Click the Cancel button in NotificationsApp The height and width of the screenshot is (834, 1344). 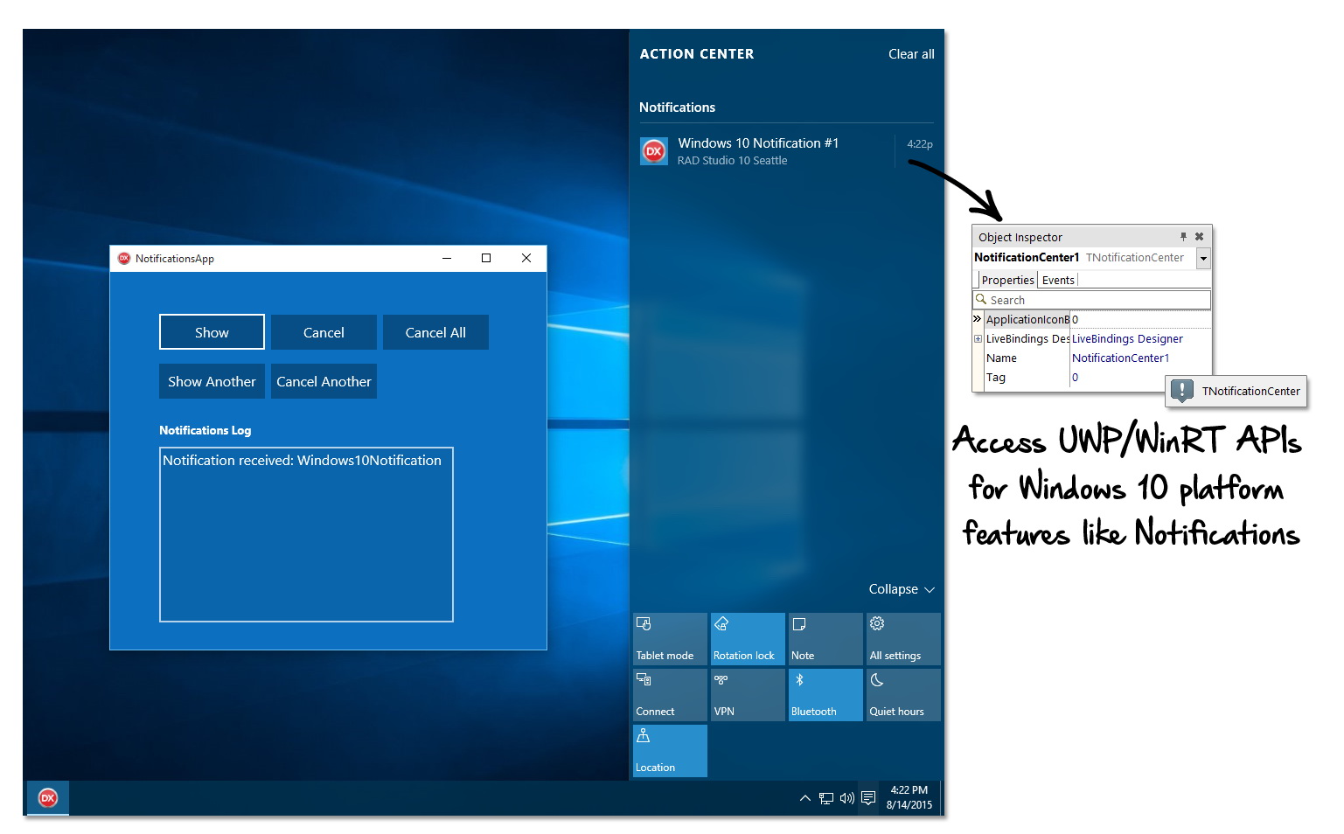tap(324, 332)
